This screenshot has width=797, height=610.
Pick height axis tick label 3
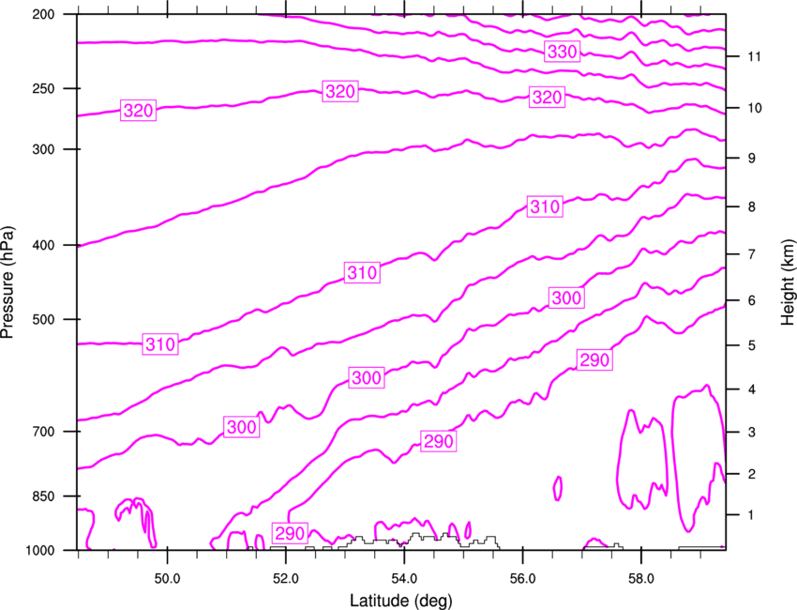pyautogui.click(x=751, y=433)
